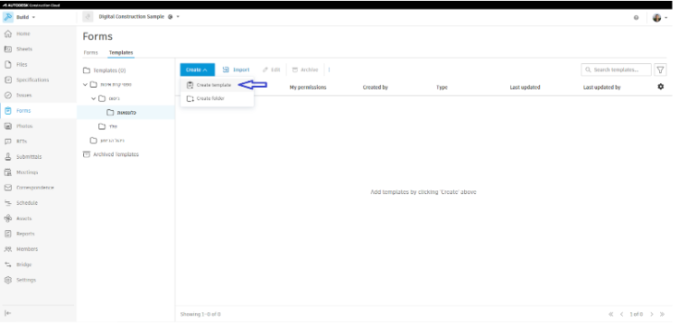Click the 'Showing 1–0 of 0' text
This screenshot has width=679, height=325.
(200, 314)
